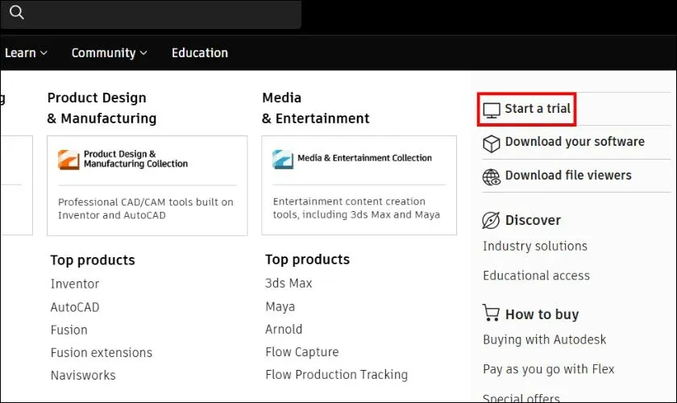
Task: Open the Inventor product link
Action: 75,284
